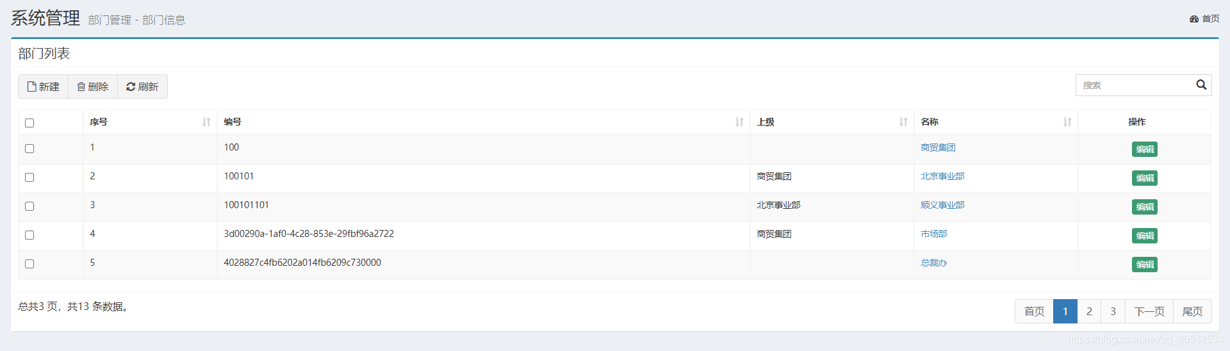Click 上级 cell 北京事业部 in row 3

click(778, 205)
